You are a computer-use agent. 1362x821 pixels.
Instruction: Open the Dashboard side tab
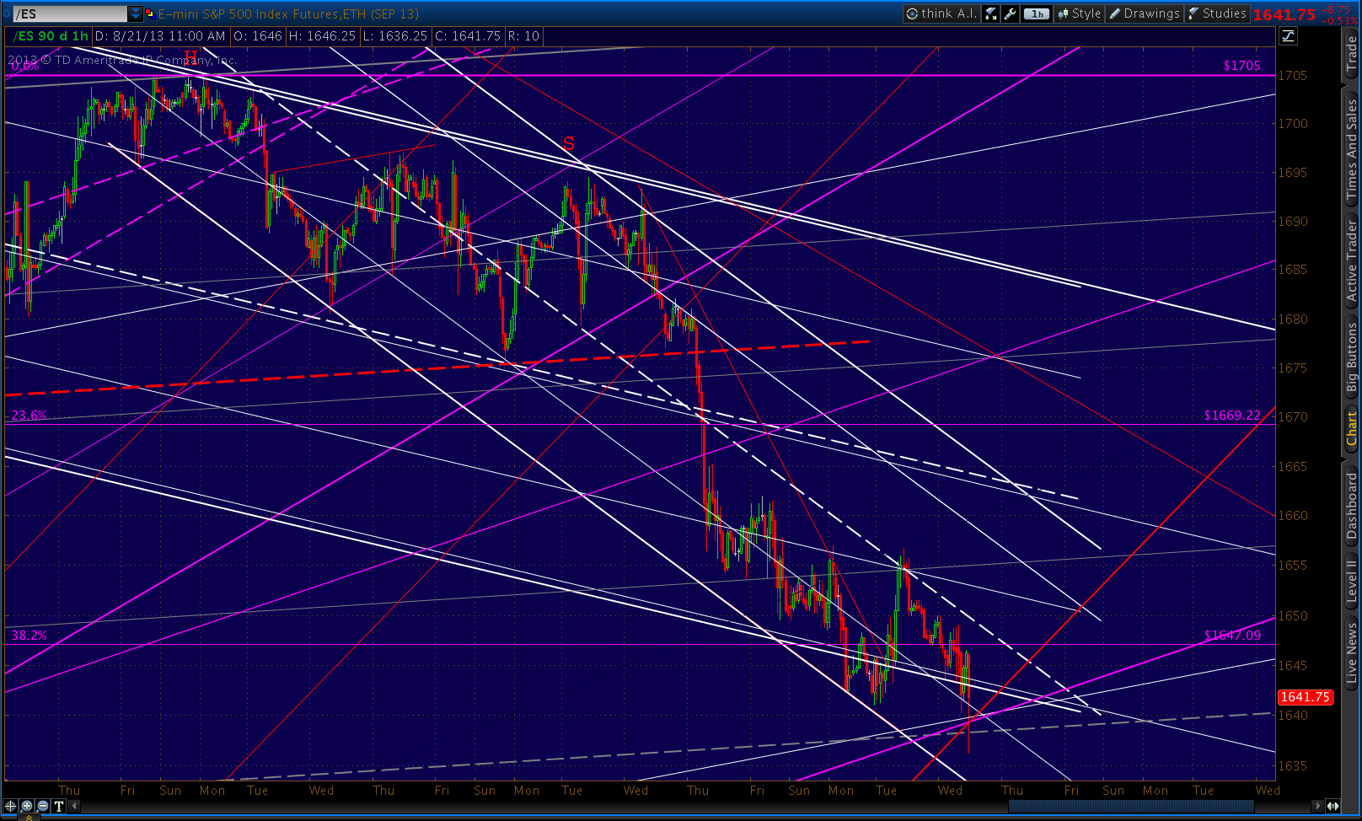pyautogui.click(x=1351, y=506)
